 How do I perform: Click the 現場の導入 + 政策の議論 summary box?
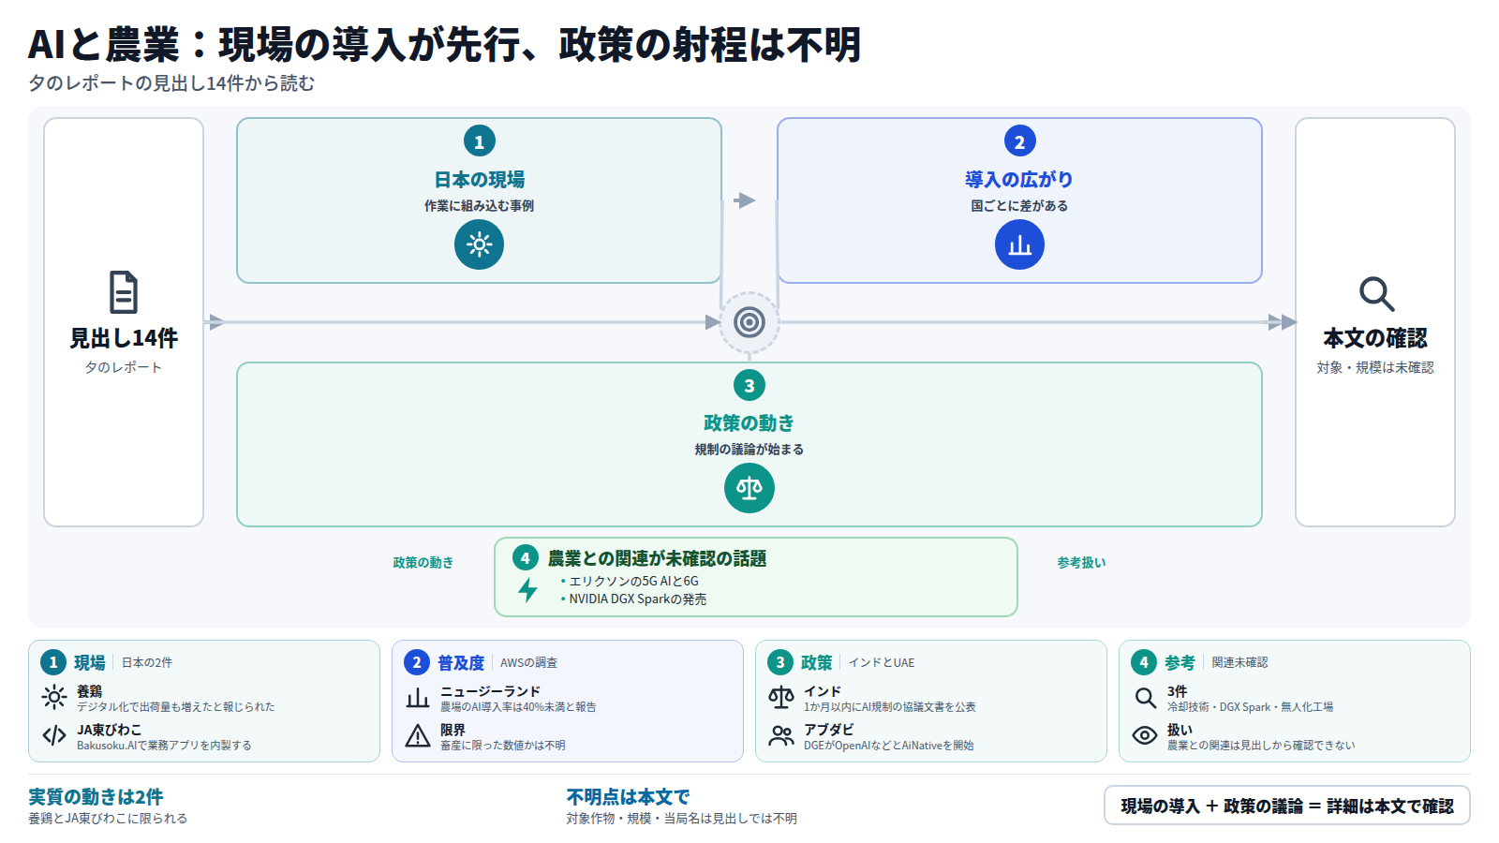[1287, 806]
